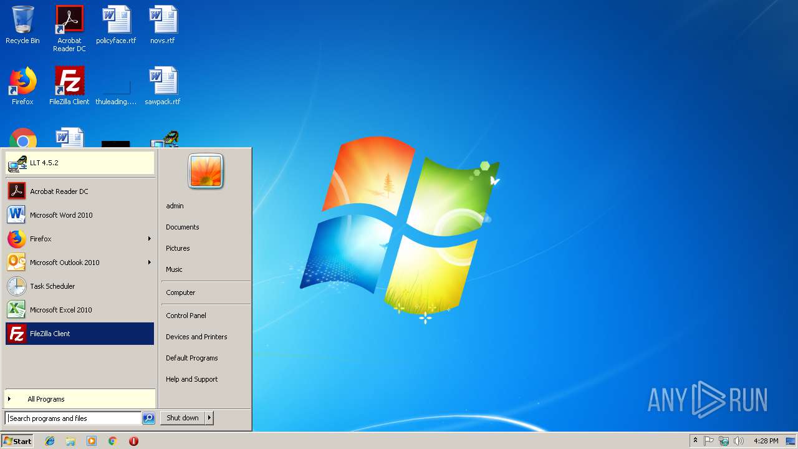Click the Start button
This screenshot has width=798, height=449.
(17, 441)
